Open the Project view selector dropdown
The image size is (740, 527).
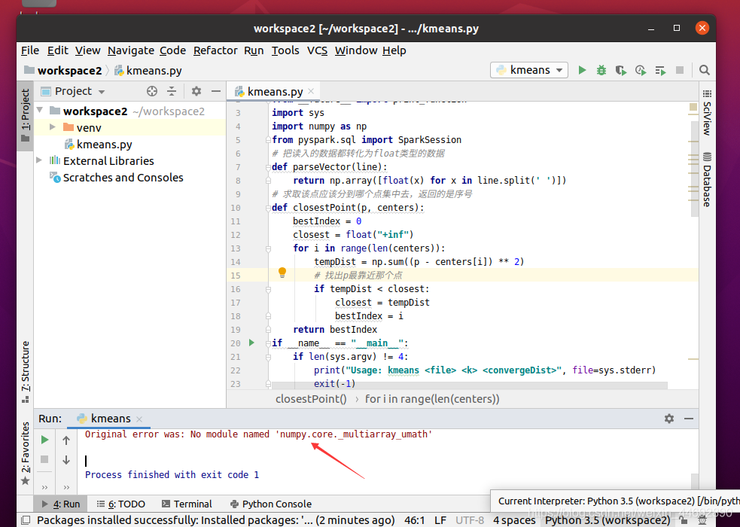(73, 91)
